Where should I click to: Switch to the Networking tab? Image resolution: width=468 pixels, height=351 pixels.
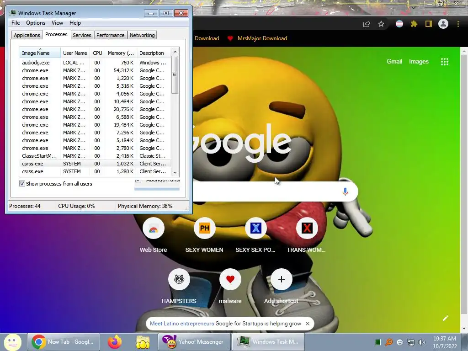[x=142, y=35]
